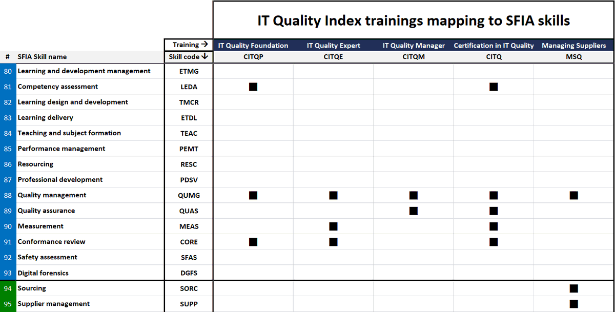Viewport: 615px width, 312px height.
Task: Select the 'Competency assessment' skill name
Action: 58,87
